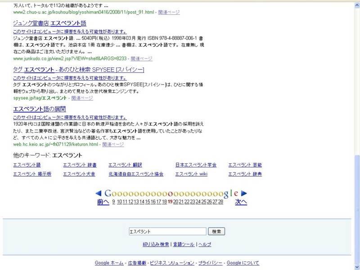
Task: Go to results page 18
Action: [x=164, y=202]
